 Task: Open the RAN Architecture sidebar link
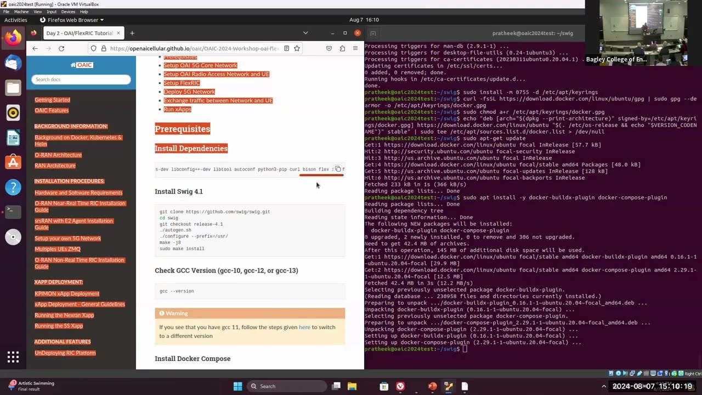coord(55,166)
